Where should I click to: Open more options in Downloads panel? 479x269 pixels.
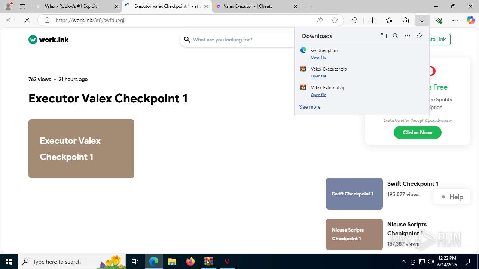[x=408, y=36]
